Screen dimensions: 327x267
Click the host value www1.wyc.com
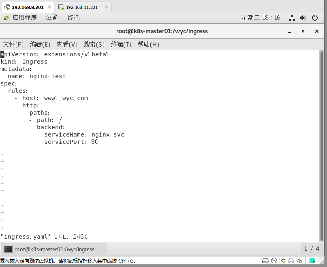(x=66, y=98)
